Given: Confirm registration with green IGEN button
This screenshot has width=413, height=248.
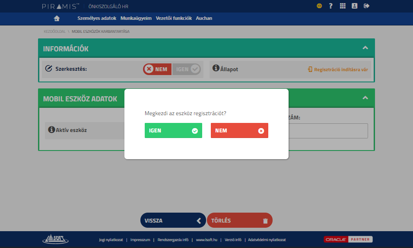Looking at the screenshot, I should click(173, 131).
